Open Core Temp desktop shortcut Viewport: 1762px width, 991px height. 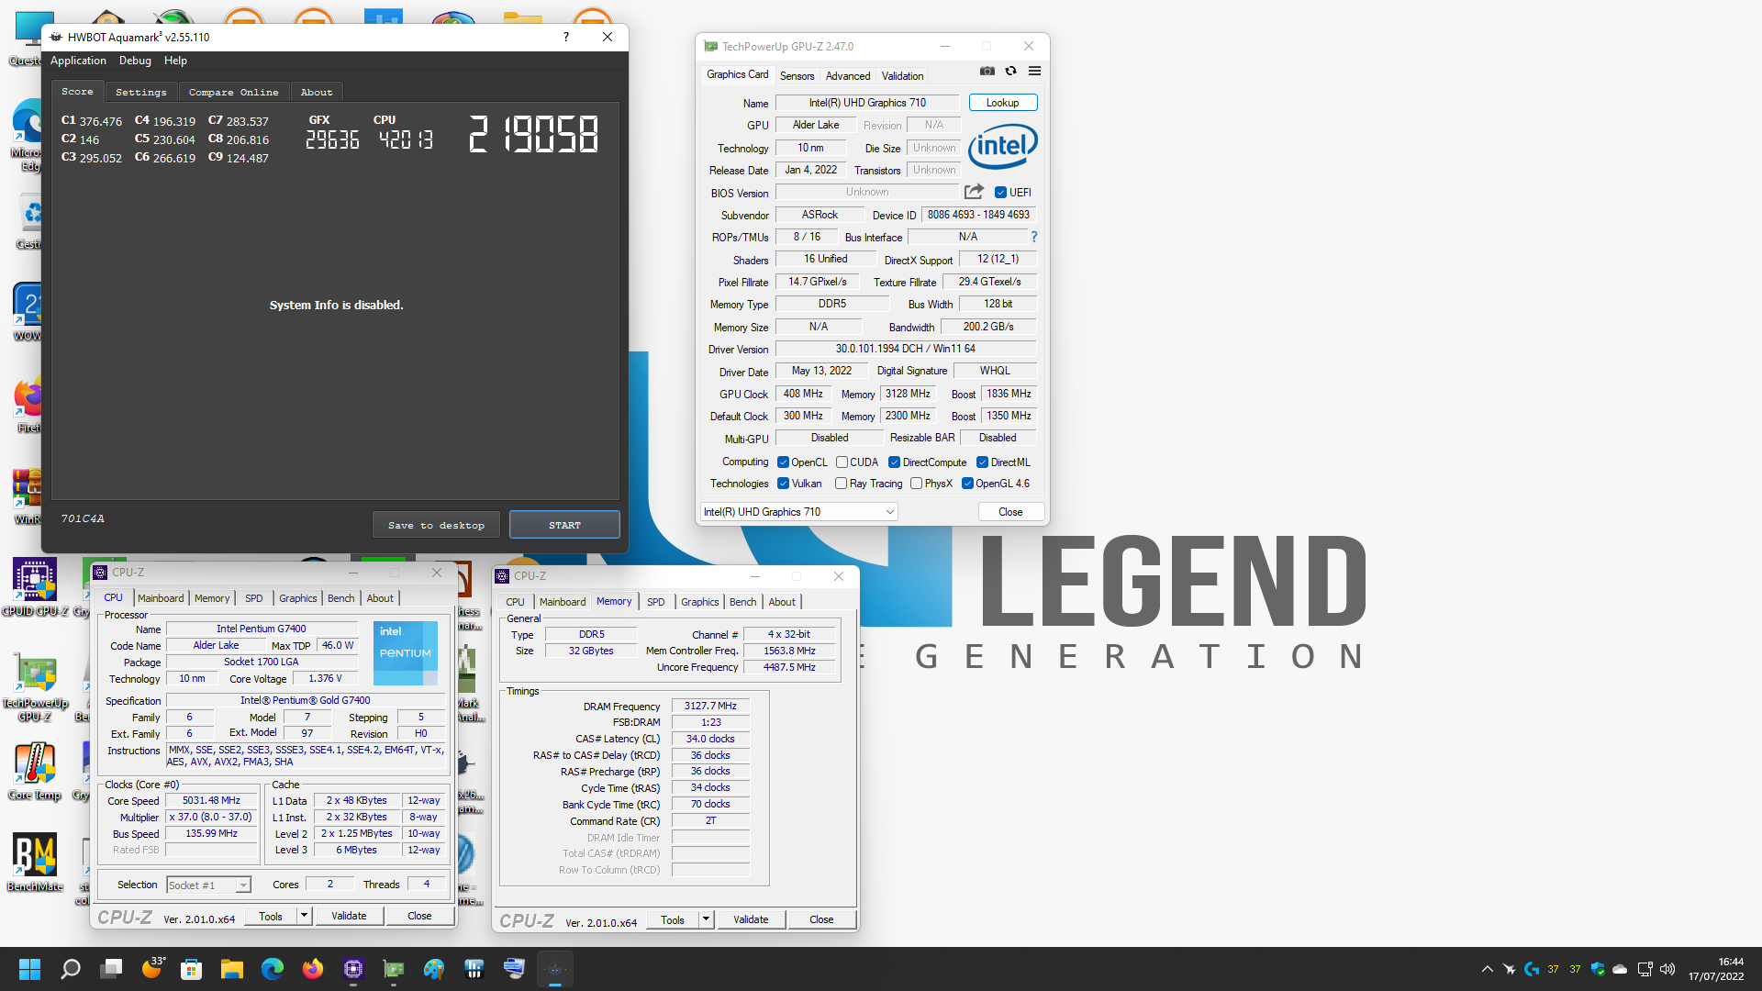[35, 771]
